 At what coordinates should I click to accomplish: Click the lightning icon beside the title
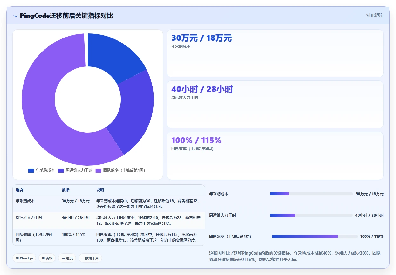pyautogui.click(x=15, y=16)
